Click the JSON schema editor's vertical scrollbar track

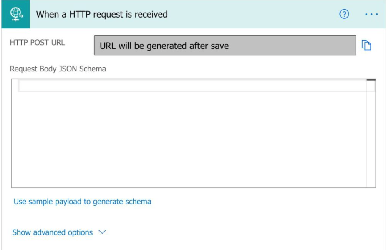(x=371, y=138)
